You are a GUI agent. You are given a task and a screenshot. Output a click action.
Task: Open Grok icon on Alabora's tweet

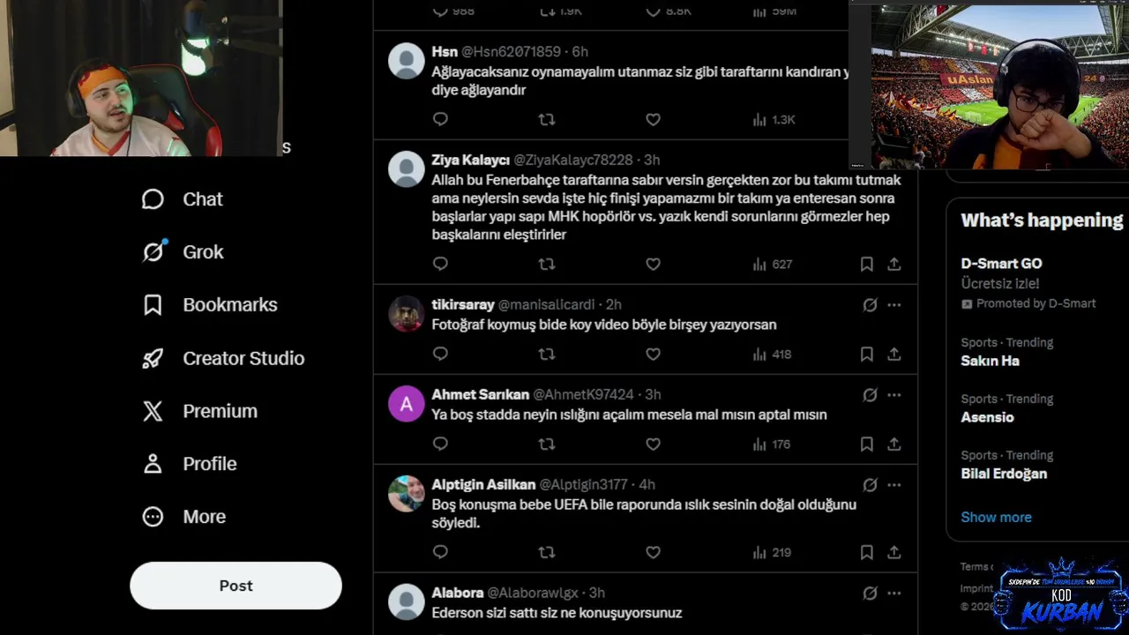[x=870, y=593]
